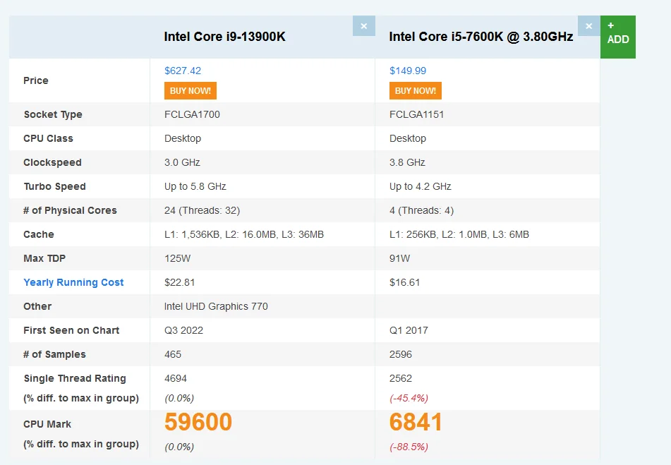Select the (-88.5%) CPU Mark difference
Screen dimensions: 671x465
(x=409, y=447)
